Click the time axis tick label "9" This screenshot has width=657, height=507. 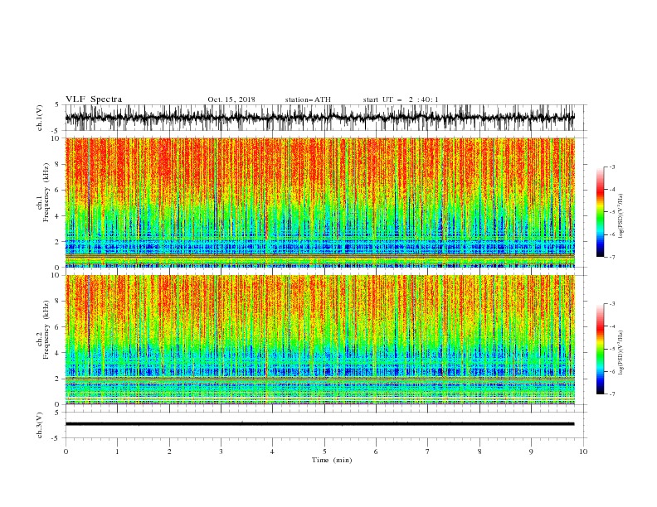(531, 451)
